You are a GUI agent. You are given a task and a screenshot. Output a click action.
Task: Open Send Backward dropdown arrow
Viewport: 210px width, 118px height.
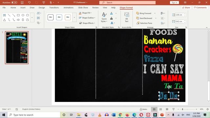(156, 18)
